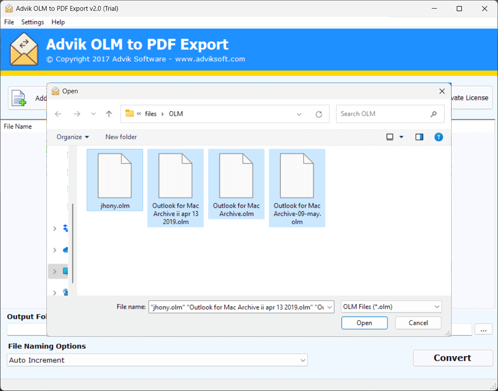Click the search magnifier icon
Image resolution: width=498 pixels, height=391 pixels.
tap(433, 114)
